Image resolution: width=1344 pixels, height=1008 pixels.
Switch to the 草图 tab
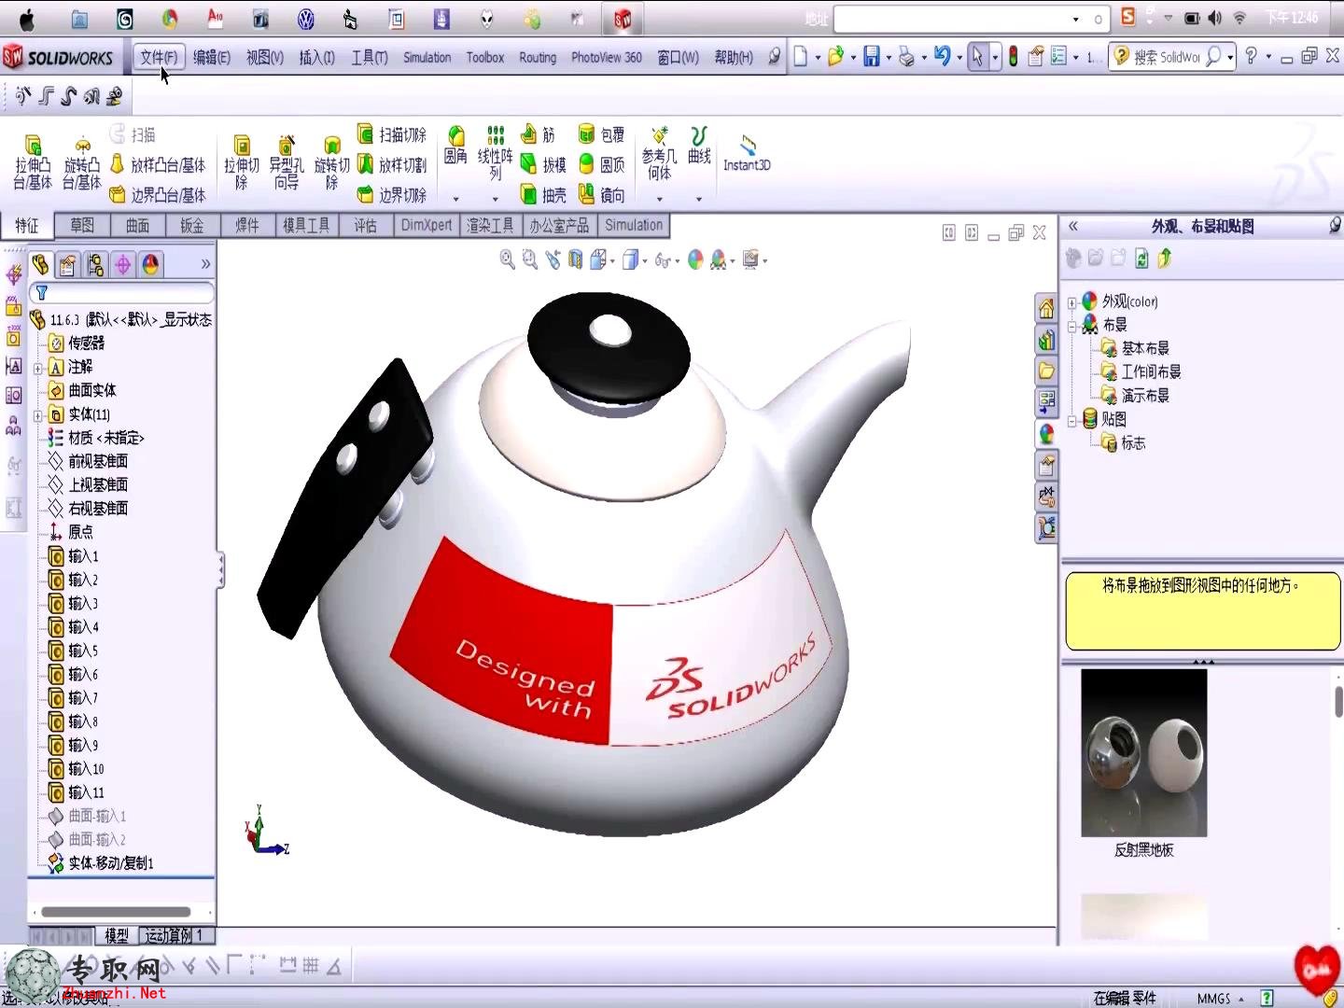tap(82, 225)
